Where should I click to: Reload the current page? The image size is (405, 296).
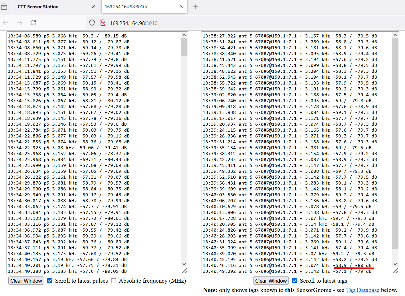(x=33, y=23)
